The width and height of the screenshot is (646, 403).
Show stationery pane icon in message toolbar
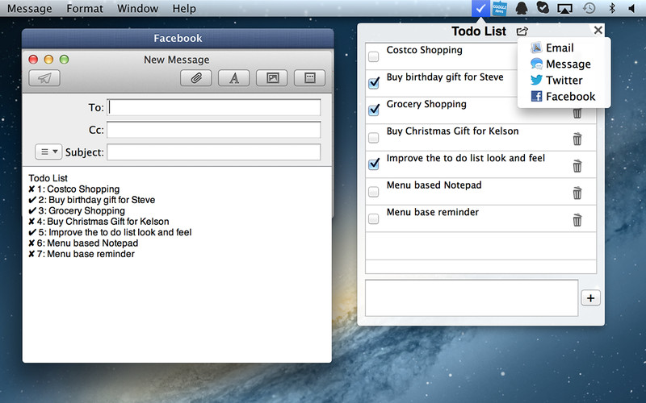click(310, 78)
